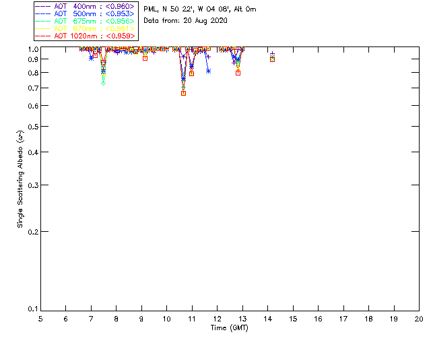
Task: Click the AOT 400nm legend entry
Action: click(86, 6)
